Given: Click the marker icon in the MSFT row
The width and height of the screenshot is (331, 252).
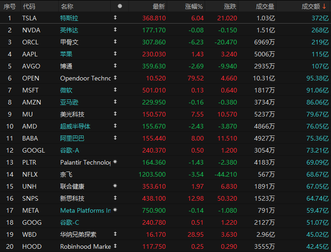Looking at the screenshot, I should [115, 90].
